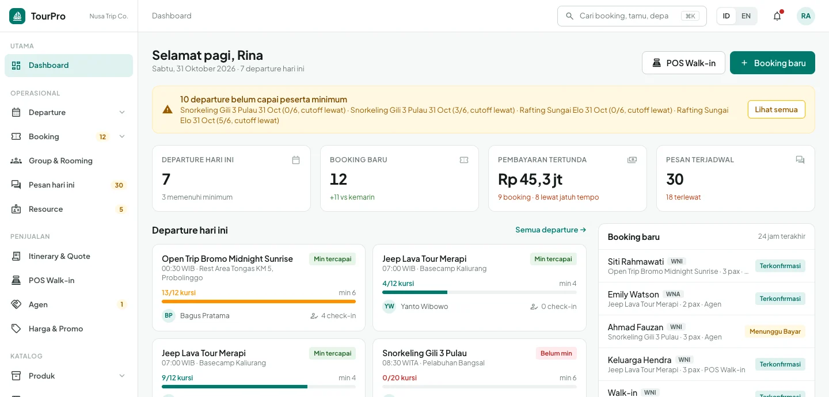Click the Agen icon in sidebar

click(16, 304)
